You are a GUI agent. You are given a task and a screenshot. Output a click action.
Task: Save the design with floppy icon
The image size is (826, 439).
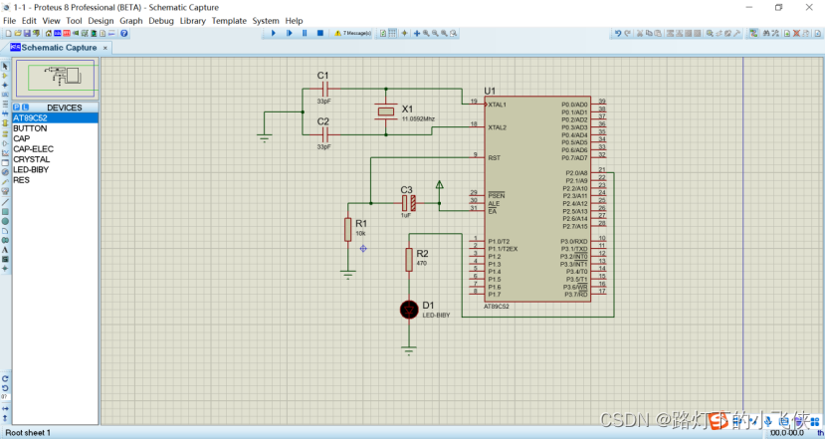[27, 33]
